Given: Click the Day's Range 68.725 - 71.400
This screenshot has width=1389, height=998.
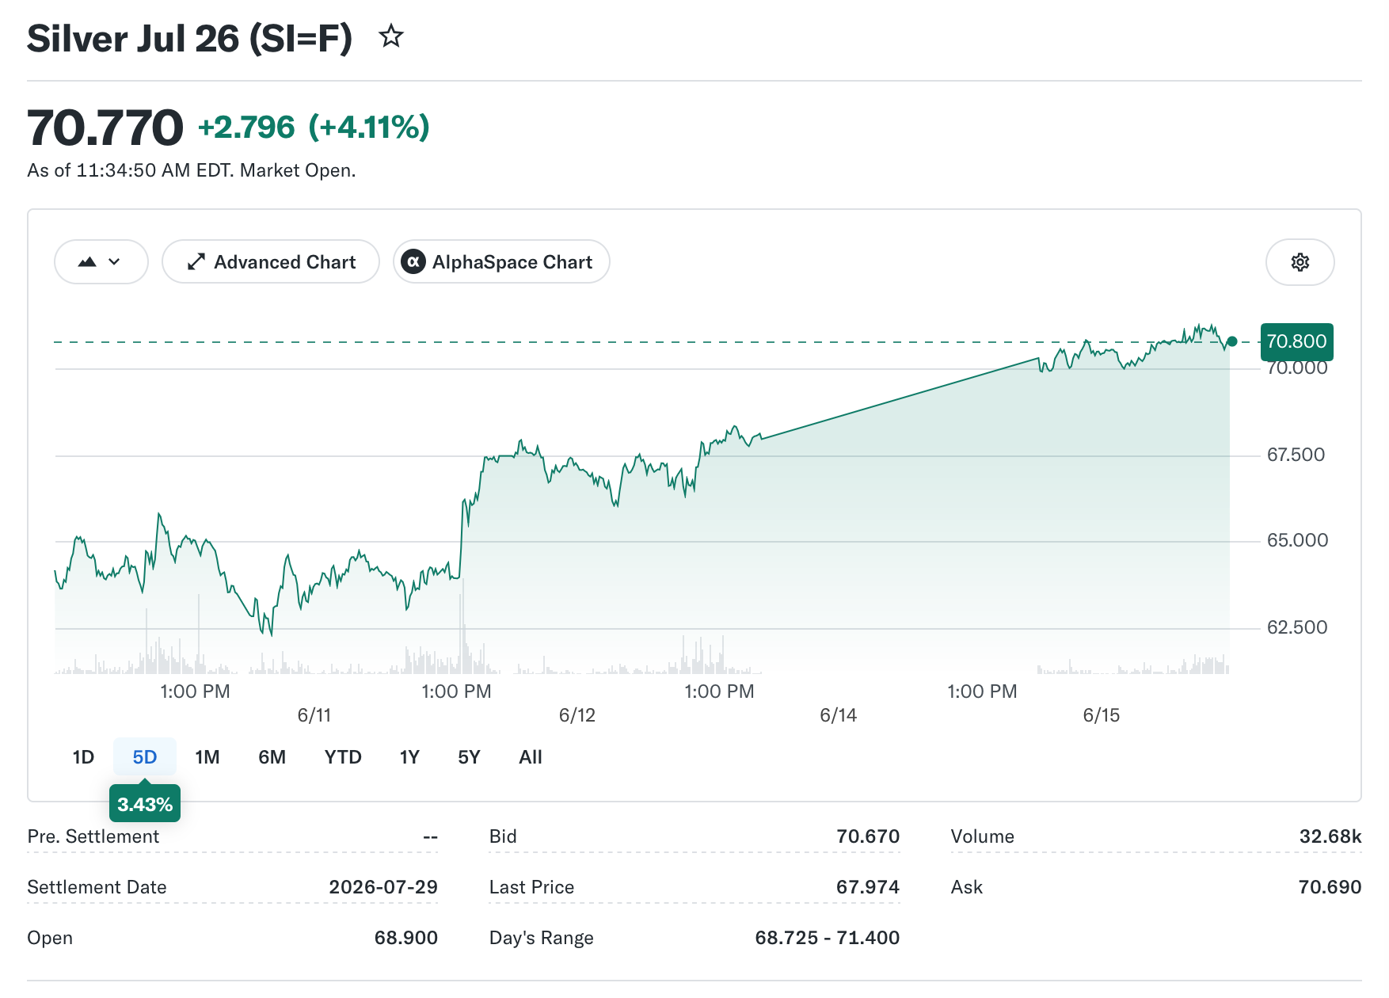Looking at the screenshot, I should coord(828,938).
